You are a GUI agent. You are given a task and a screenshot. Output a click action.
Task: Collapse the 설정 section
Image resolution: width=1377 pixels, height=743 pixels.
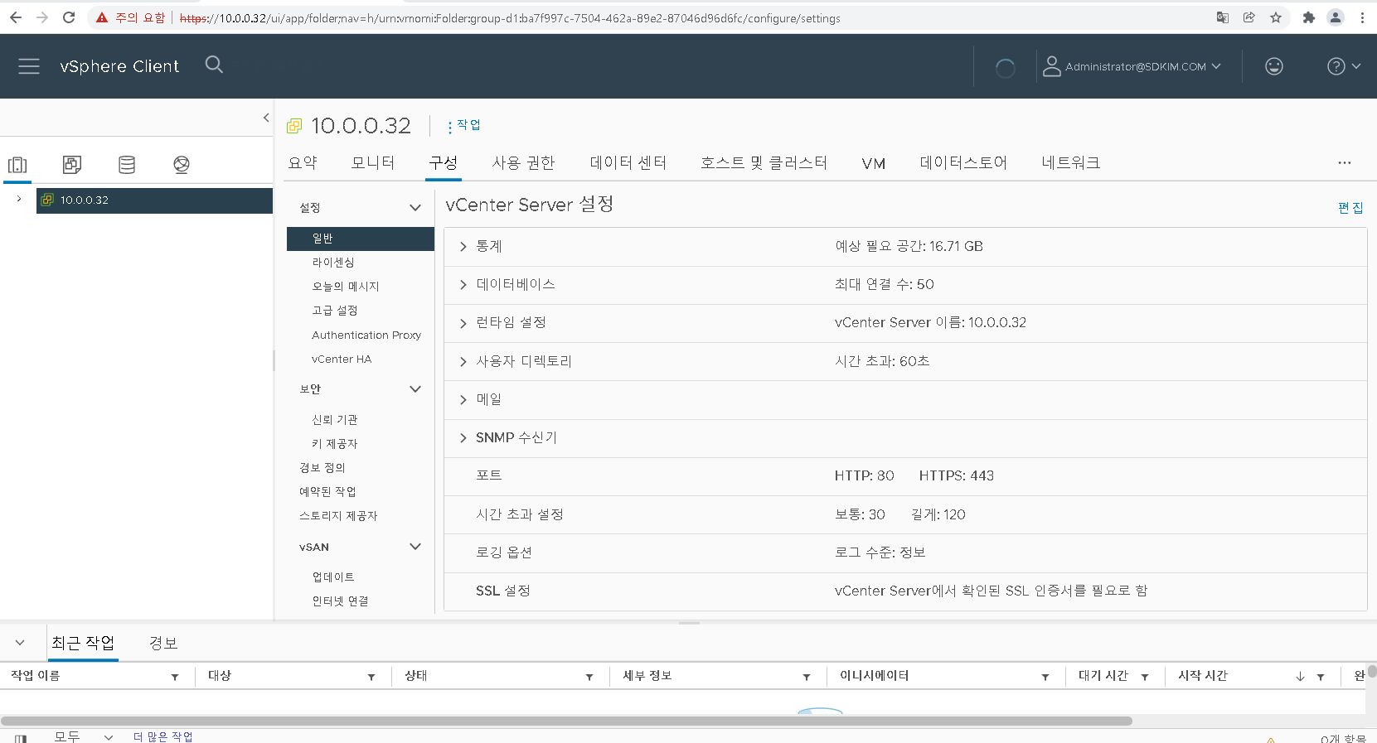tap(415, 207)
